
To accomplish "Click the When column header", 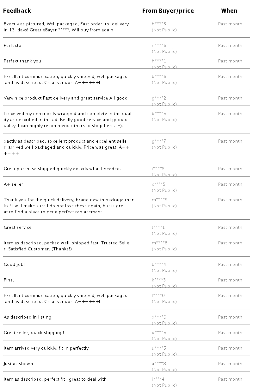I will pos(229,11).
